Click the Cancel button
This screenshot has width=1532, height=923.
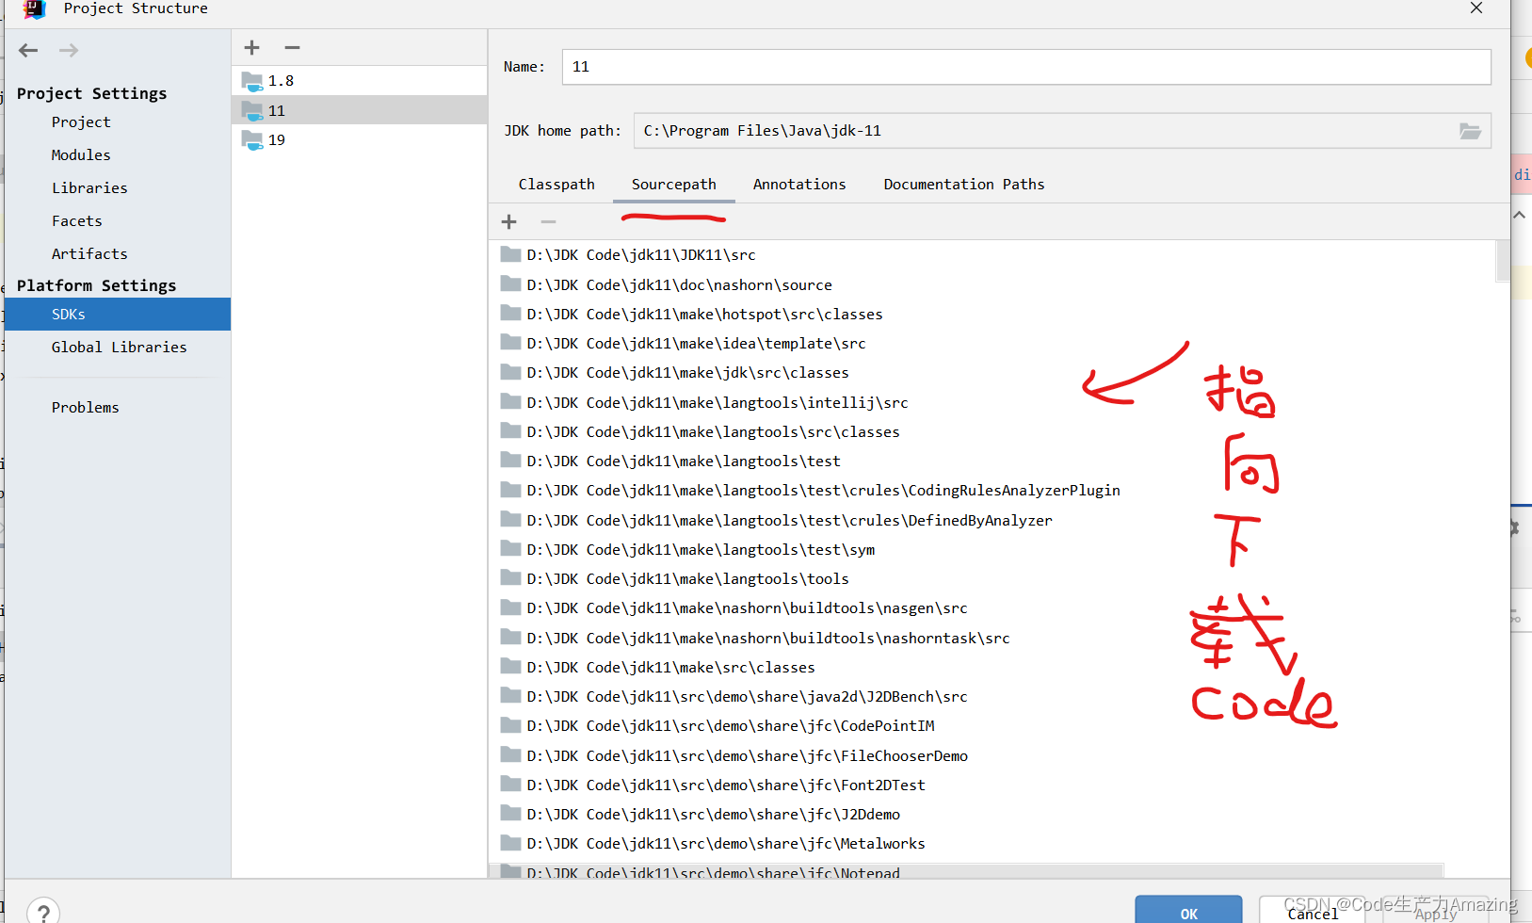tap(1311, 912)
